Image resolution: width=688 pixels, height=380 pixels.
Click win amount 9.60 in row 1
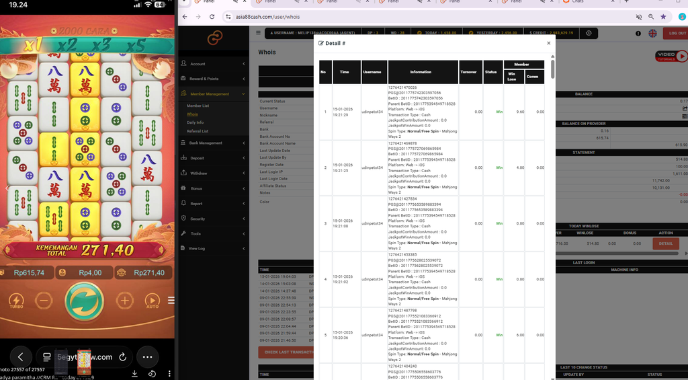pyautogui.click(x=520, y=112)
